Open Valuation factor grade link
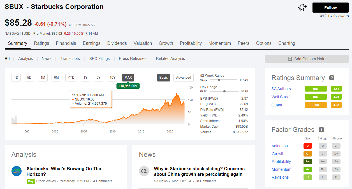The width and height of the screenshot is (352, 189). coord(280,146)
